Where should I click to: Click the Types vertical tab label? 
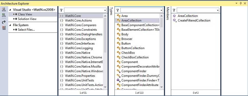(111, 11)
